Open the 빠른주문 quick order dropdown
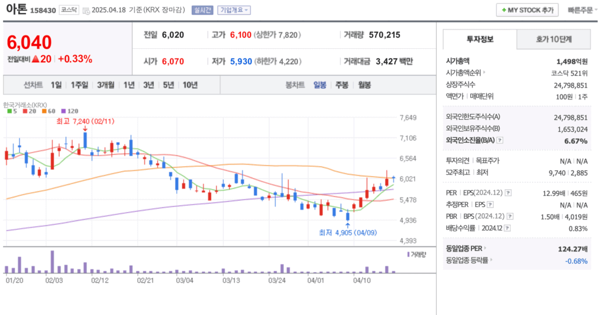This screenshot has height=315, width=602. pyautogui.click(x=582, y=10)
